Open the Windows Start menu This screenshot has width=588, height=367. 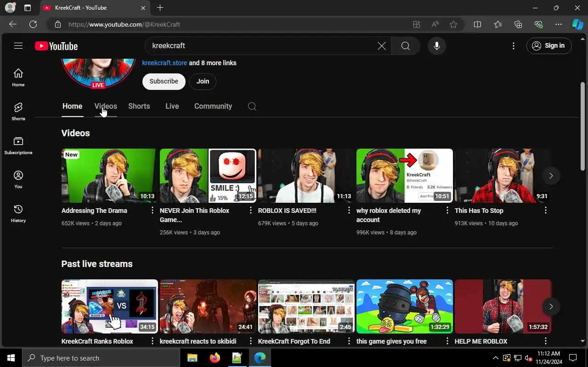[x=11, y=358]
